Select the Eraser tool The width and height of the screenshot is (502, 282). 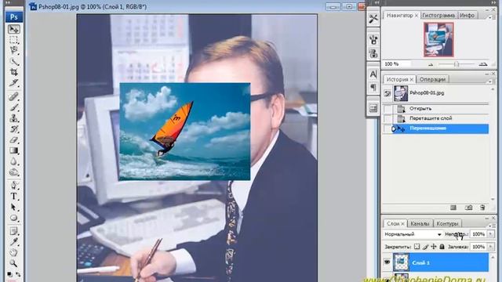point(13,139)
